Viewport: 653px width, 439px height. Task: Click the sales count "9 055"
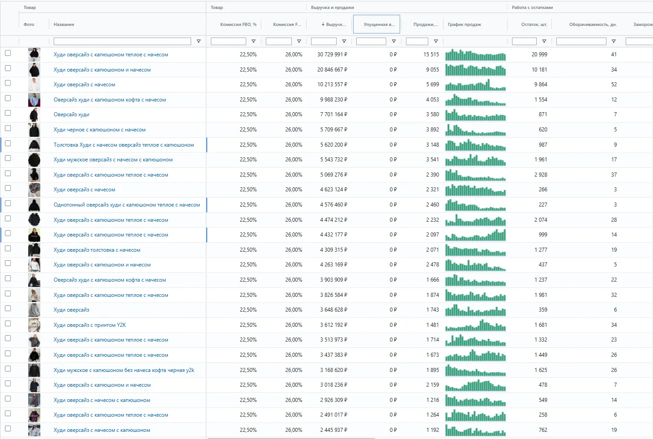tap(432, 70)
